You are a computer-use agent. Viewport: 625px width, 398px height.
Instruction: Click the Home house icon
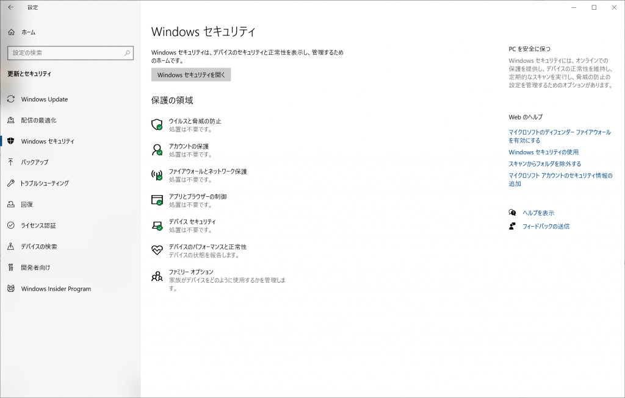(x=11, y=32)
